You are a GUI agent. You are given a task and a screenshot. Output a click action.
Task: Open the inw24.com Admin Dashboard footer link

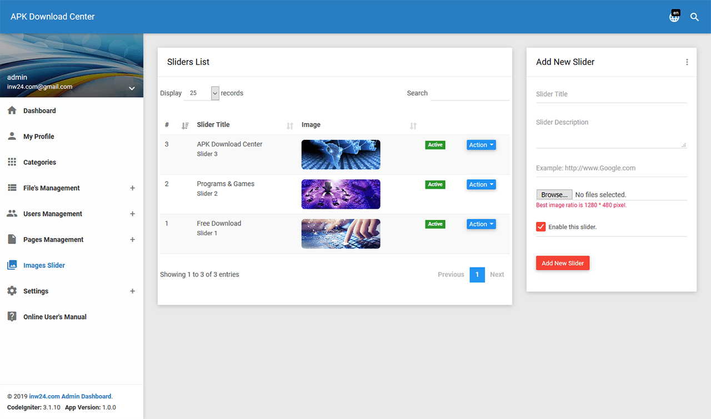pos(71,396)
